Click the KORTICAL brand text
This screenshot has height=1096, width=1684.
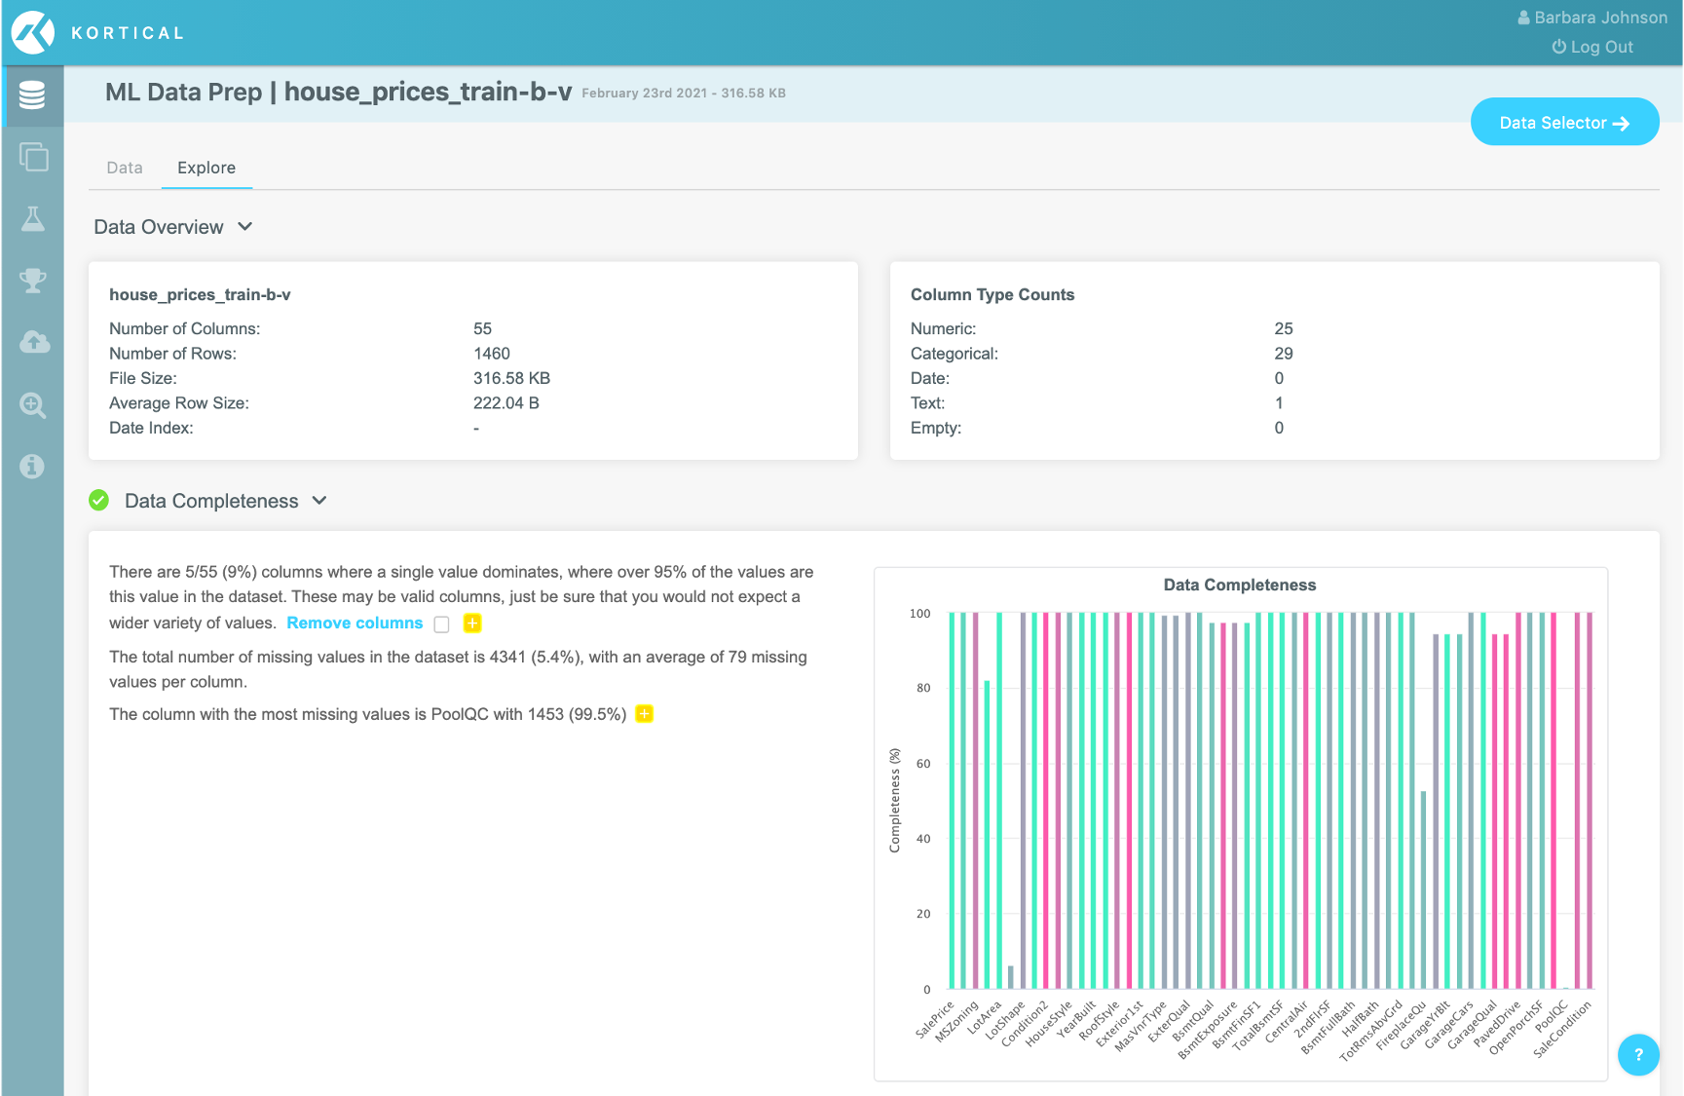128,33
